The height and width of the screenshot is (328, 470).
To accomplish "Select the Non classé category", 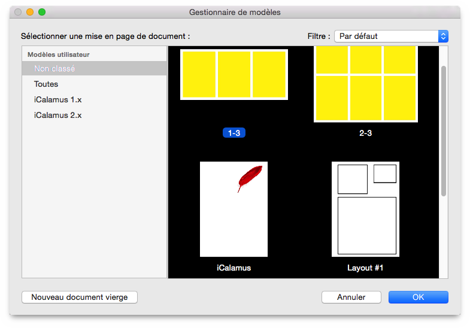I will 94,68.
